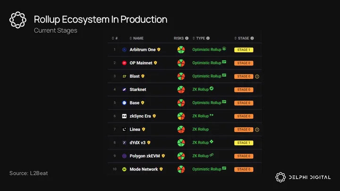Click the Optimistic Rollup type for OP Mainnet
The width and height of the screenshot is (340, 191).
pos(207,63)
